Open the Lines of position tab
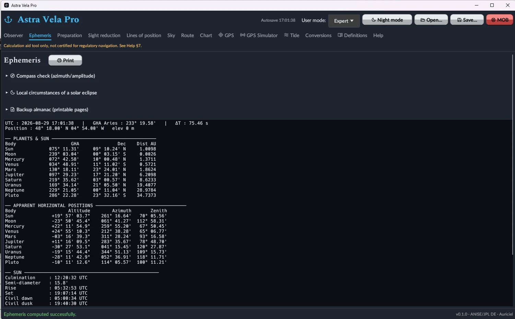The width and height of the screenshot is (515, 319). tap(144, 35)
